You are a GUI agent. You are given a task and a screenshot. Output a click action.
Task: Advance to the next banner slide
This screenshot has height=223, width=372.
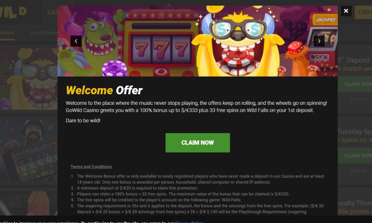[319, 41]
